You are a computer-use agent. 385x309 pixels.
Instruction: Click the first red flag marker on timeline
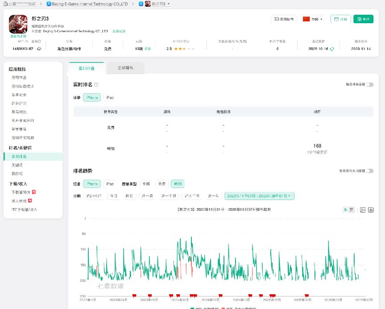tap(134, 296)
